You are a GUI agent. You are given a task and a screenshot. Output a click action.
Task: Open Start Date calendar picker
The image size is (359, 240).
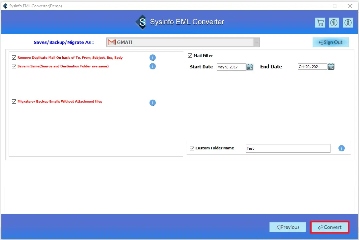tap(250, 67)
